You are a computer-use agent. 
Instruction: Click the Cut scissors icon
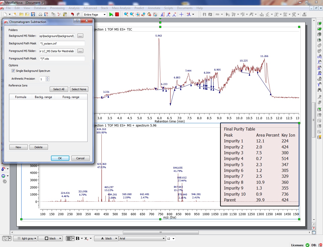(59, 15)
